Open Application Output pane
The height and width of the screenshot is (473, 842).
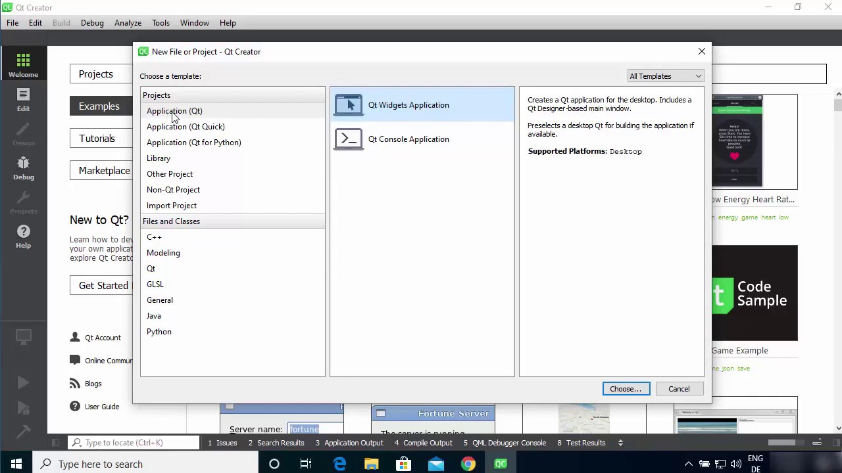click(x=349, y=443)
